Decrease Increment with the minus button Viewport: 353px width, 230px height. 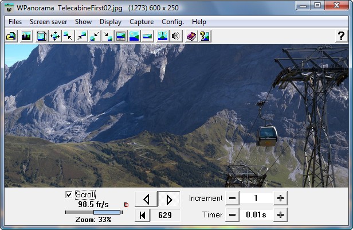coord(232,198)
